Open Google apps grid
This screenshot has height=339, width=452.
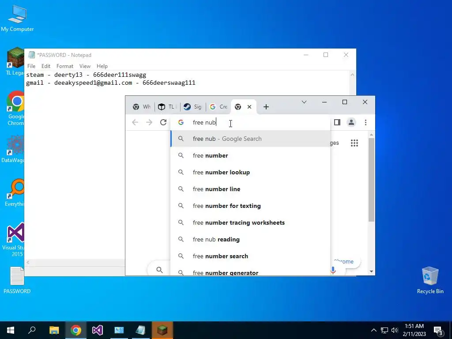[x=354, y=143]
